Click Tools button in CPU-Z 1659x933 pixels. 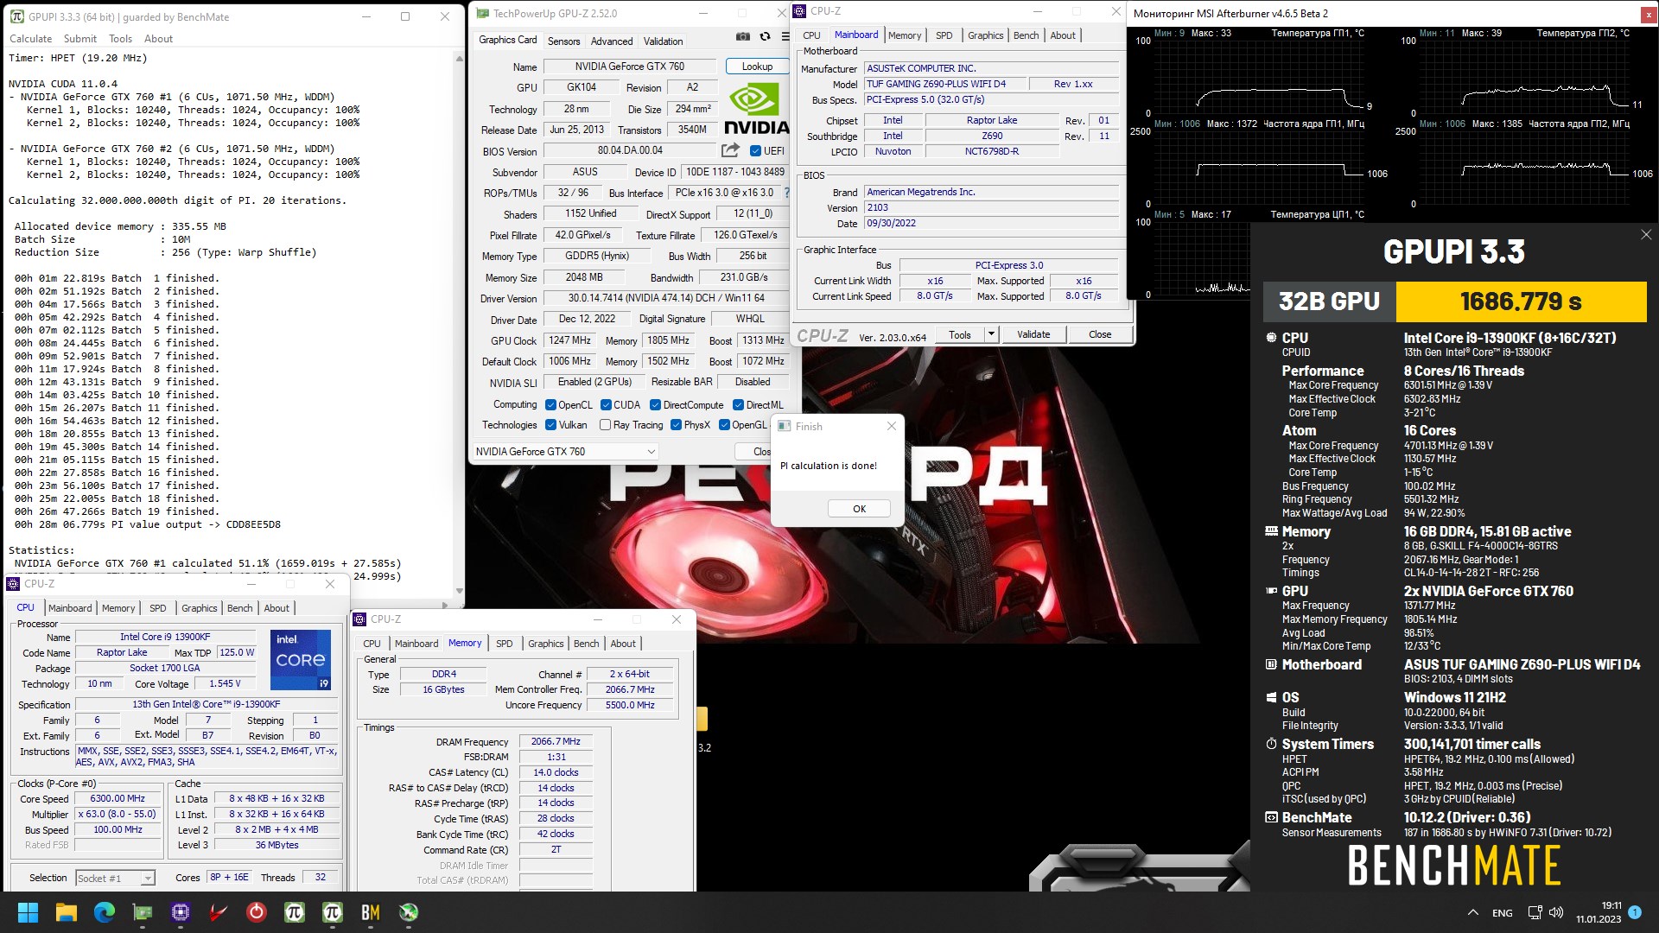pyautogui.click(x=959, y=334)
